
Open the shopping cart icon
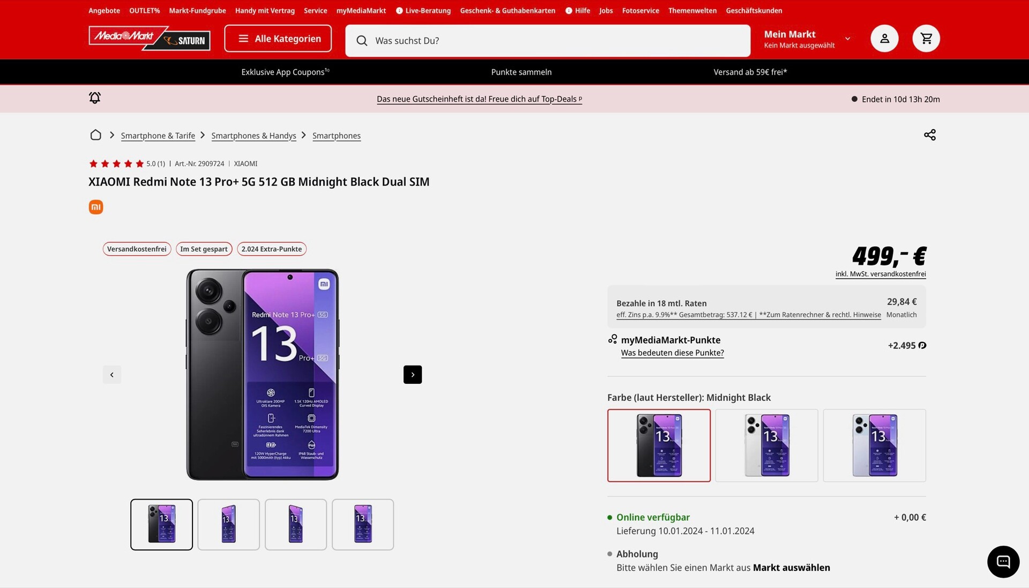click(926, 39)
